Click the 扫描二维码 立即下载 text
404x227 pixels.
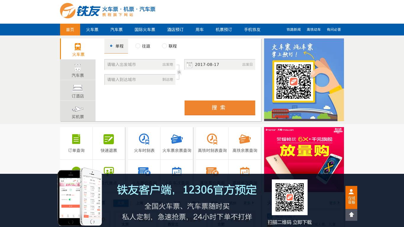[x=290, y=222]
